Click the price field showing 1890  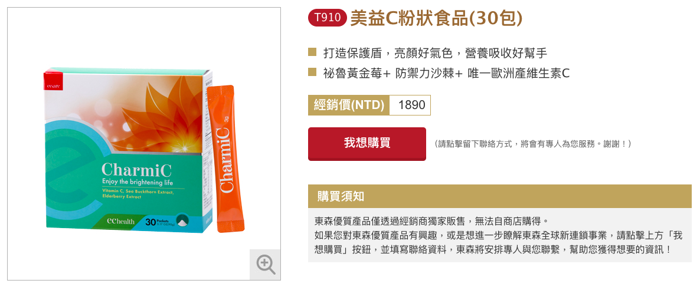click(x=410, y=105)
